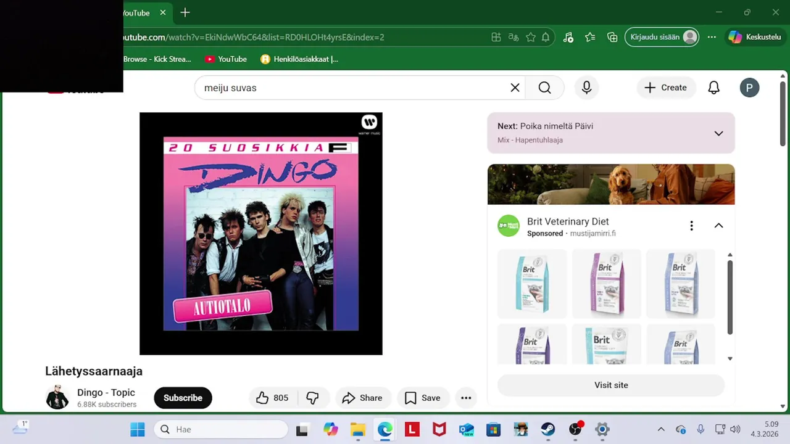Viewport: 790px width, 444px height.
Task: Open Dingo - Topic channel name link
Action: [106, 392]
